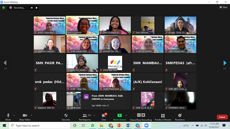Screen dimensions: 230x129
Task: Go to next gallery page arrow
Action: click(x=225, y=63)
